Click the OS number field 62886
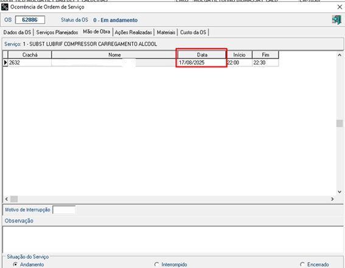This screenshot has height=268, width=345. 30,20
